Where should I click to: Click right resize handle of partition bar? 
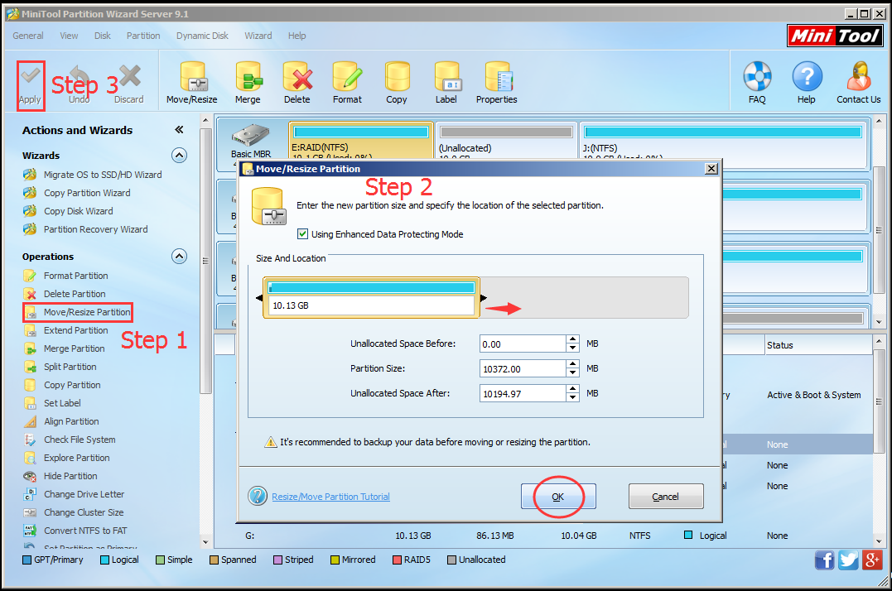pos(483,298)
